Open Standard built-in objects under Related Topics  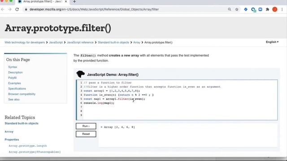point(22,123)
